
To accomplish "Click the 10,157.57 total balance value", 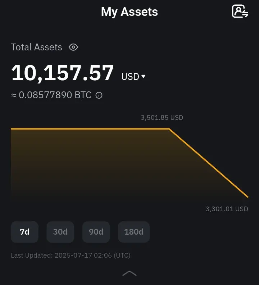I will click(63, 73).
